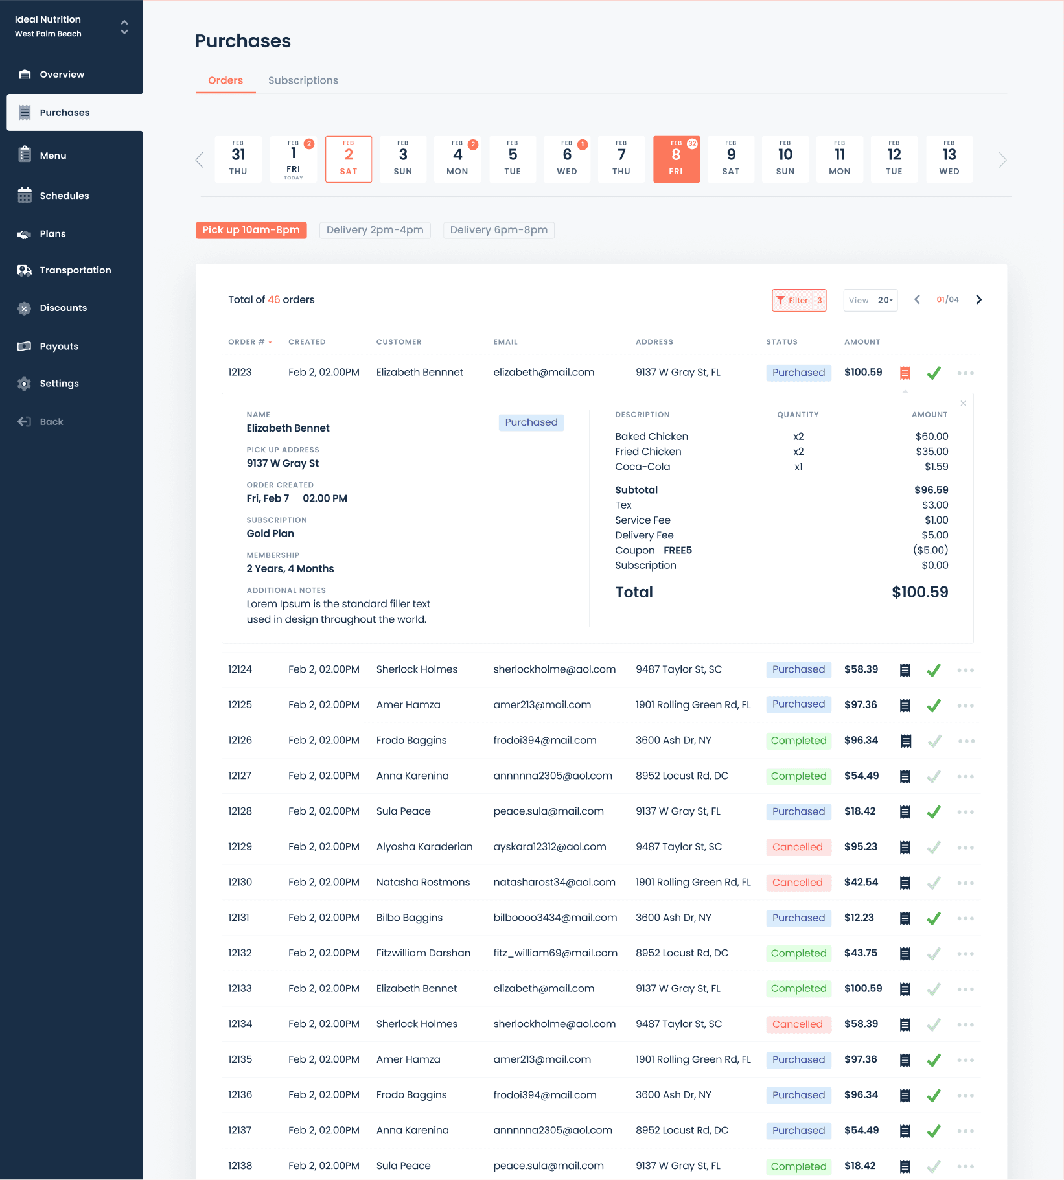Click the more options dots for order 12131

point(966,918)
